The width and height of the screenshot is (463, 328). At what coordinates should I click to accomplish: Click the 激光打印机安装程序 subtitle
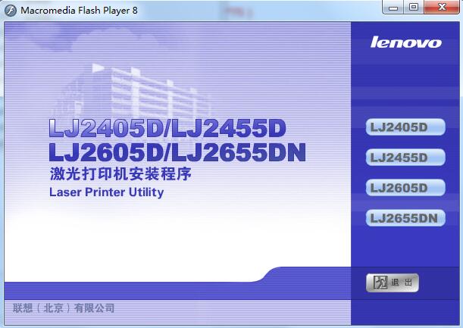120,174
